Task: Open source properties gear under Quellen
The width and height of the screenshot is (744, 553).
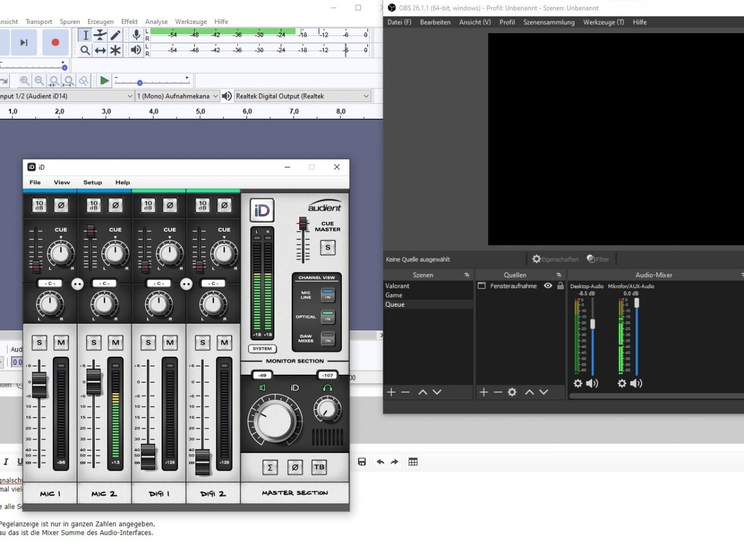Action: (x=512, y=392)
